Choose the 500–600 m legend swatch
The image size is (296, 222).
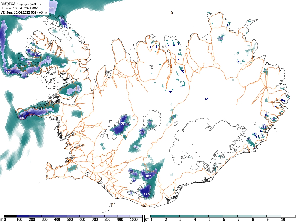(x=73, y=216)
